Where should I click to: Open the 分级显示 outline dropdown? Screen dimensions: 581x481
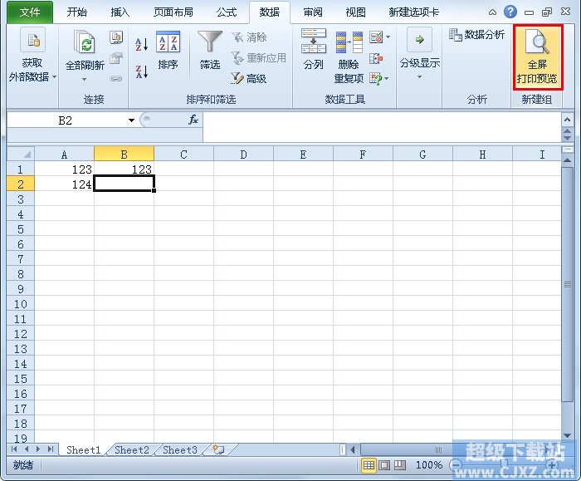419,54
